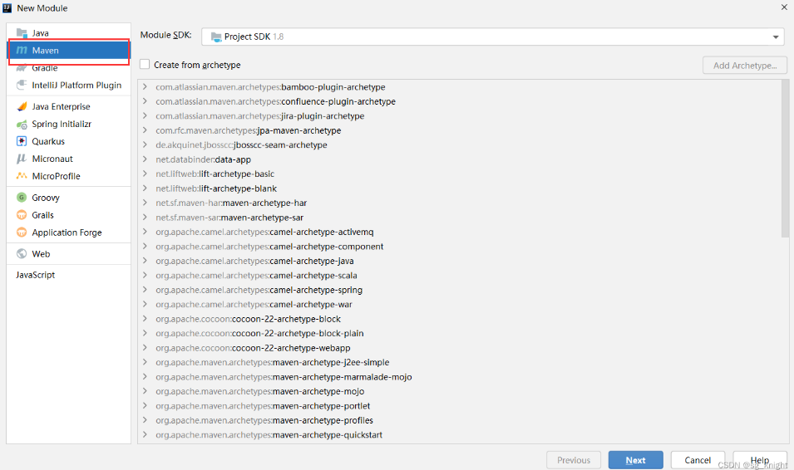Select camel-archetype-war row

pyautogui.click(x=460, y=305)
